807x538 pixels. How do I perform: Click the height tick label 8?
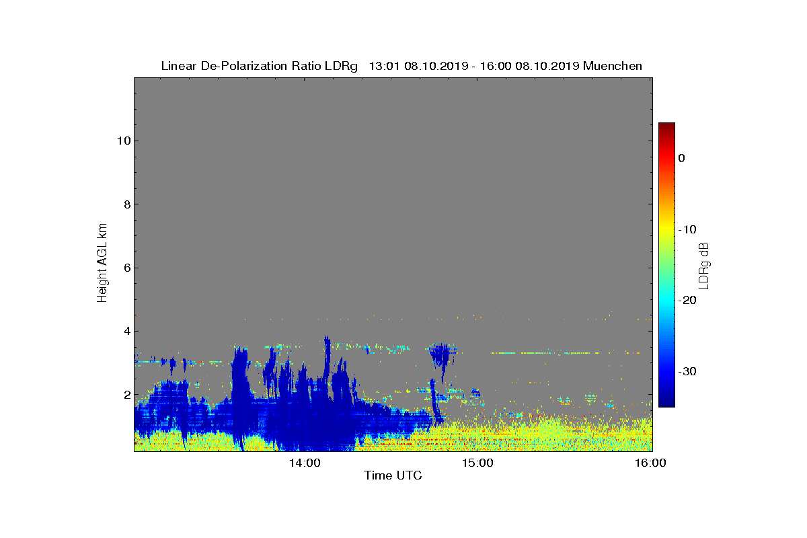(x=126, y=204)
